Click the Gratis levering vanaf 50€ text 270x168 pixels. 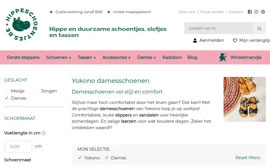[79, 12]
